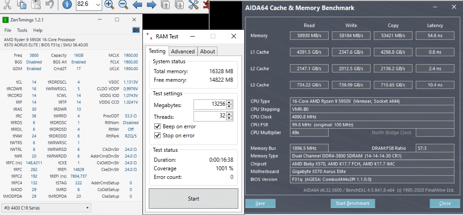Take screenshot with ZenTimings camera icon
This screenshot has height=215, width=463.
click(136, 30)
